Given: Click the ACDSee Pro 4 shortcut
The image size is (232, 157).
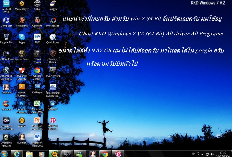Looking at the screenshot, I should (x=6, y=55).
